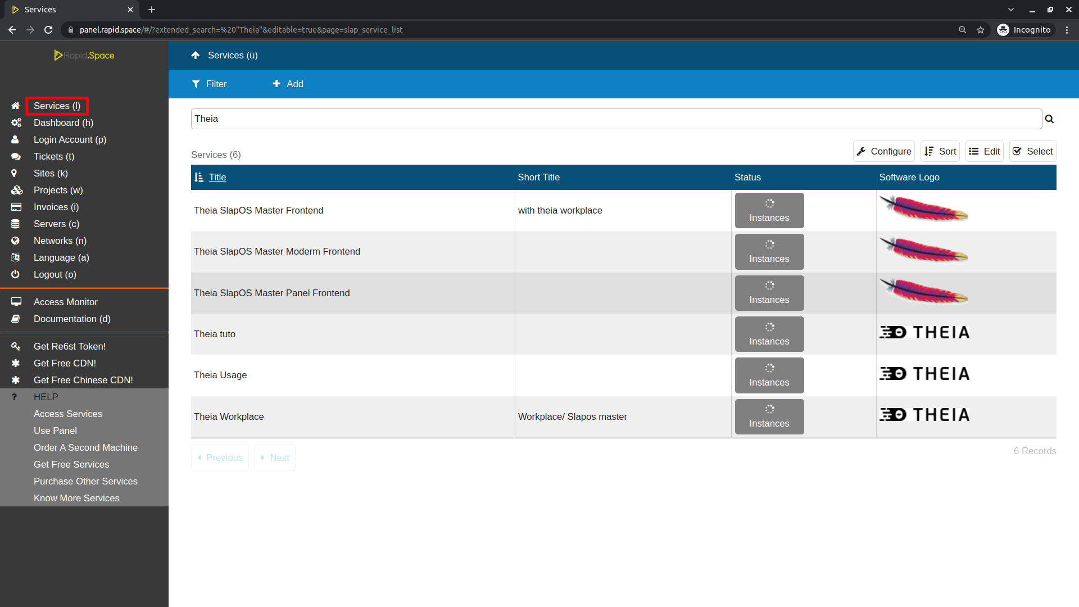Click the Sites map marker icon
The image size is (1079, 607).
(x=14, y=173)
